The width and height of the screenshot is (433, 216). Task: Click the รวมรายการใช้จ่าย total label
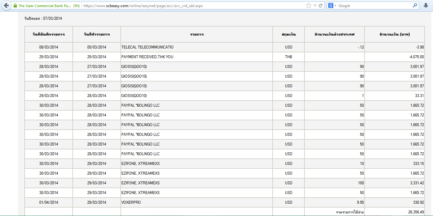click(350, 212)
